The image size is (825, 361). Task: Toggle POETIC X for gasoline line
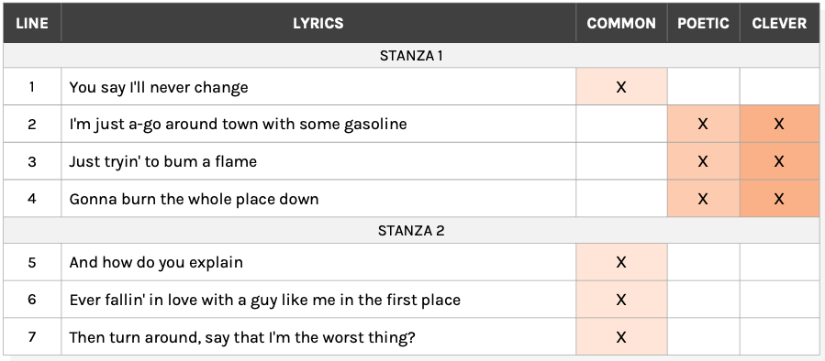click(704, 124)
